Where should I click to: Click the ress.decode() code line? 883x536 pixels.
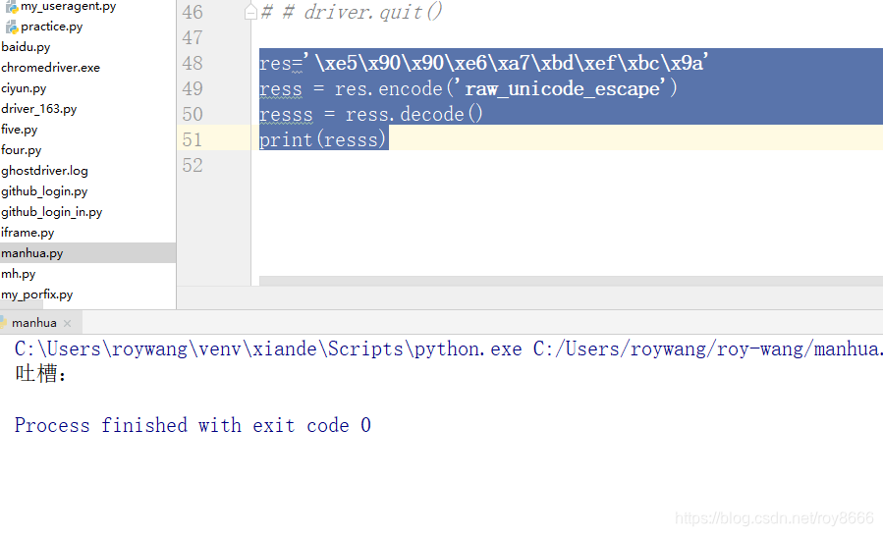pyautogui.click(x=371, y=114)
